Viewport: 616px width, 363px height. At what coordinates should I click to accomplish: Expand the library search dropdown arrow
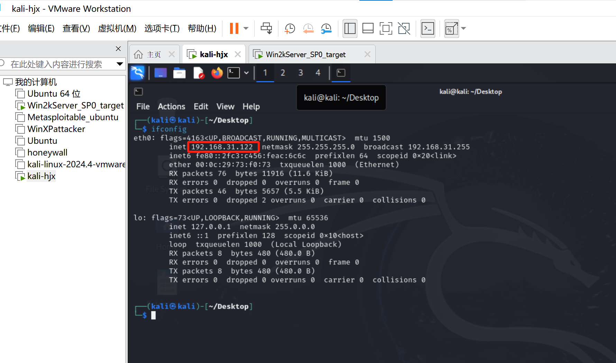(x=120, y=64)
